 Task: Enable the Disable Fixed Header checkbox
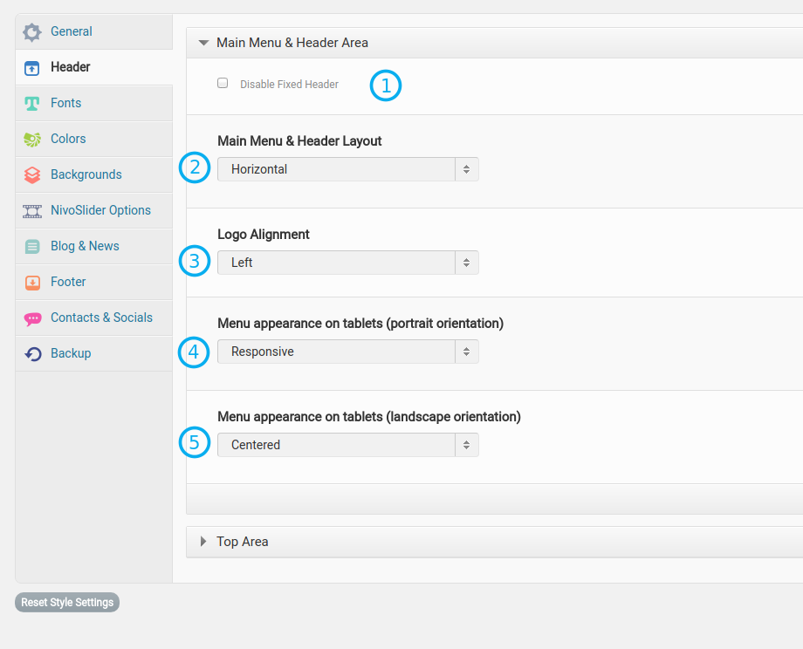pyautogui.click(x=223, y=84)
